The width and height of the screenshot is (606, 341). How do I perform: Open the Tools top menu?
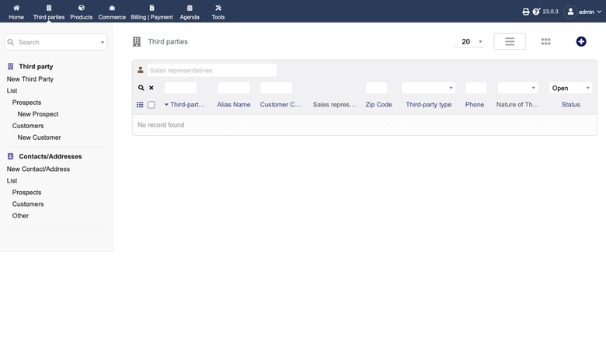[218, 12]
